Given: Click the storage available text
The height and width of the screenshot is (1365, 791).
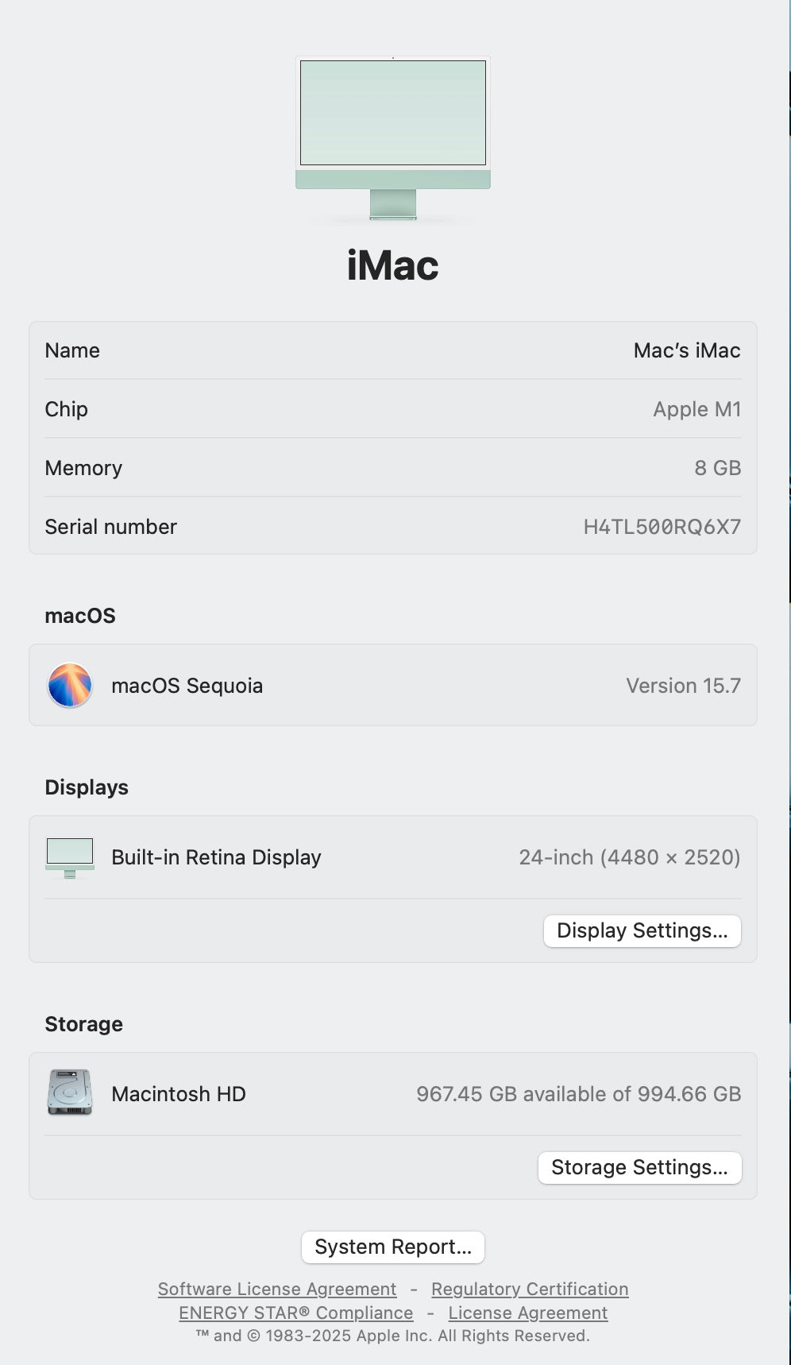Looking at the screenshot, I should pos(578,1094).
